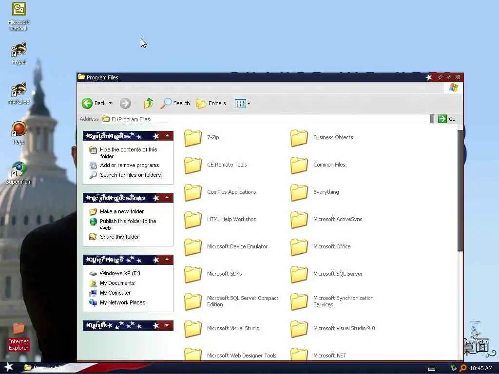The width and height of the screenshot is (499, 374).
Task: Select Microsoft Synchronization Services folder icon
Action: (x=299, y=301)
